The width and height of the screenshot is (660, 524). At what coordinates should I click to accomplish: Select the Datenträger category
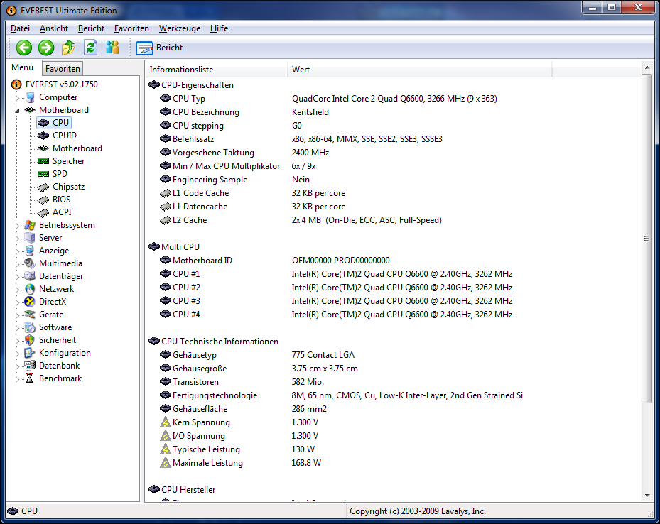(61, 276)
